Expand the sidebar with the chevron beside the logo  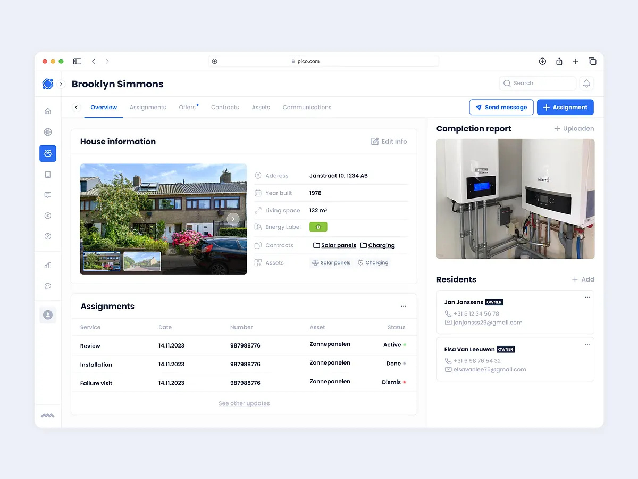[61, 84]
